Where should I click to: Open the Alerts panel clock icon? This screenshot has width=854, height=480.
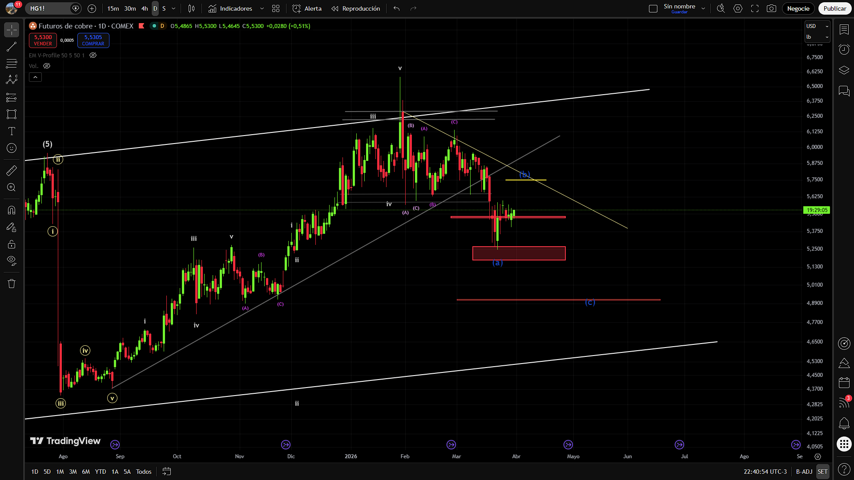coord(844,49)
